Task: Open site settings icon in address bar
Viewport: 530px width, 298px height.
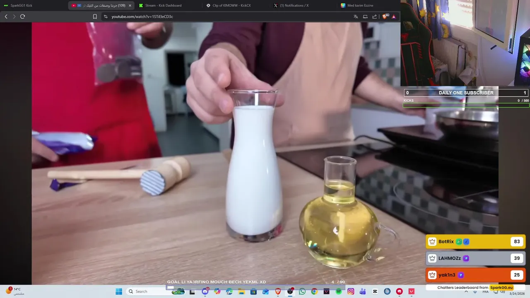Action: pos(106,17)
